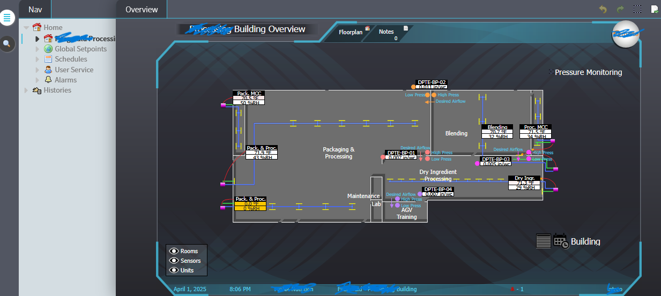The width and height of the screenshot is (661, 296).
Task: Click the Building schedule label
Action: [x=585, y=241]
